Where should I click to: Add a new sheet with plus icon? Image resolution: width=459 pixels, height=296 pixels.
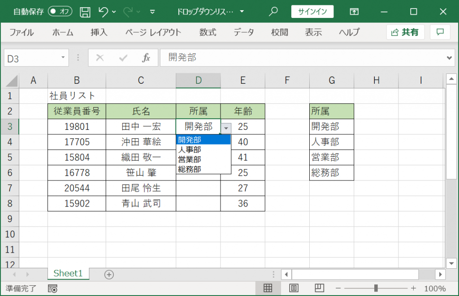point(109,275)
